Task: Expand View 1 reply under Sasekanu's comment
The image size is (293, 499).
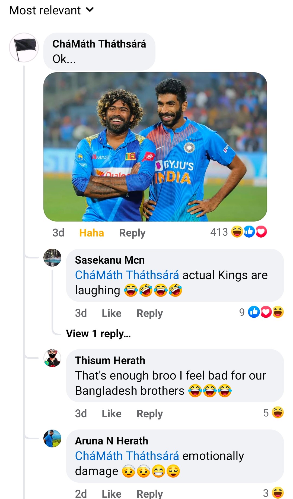Action: [x=98, y=334]
